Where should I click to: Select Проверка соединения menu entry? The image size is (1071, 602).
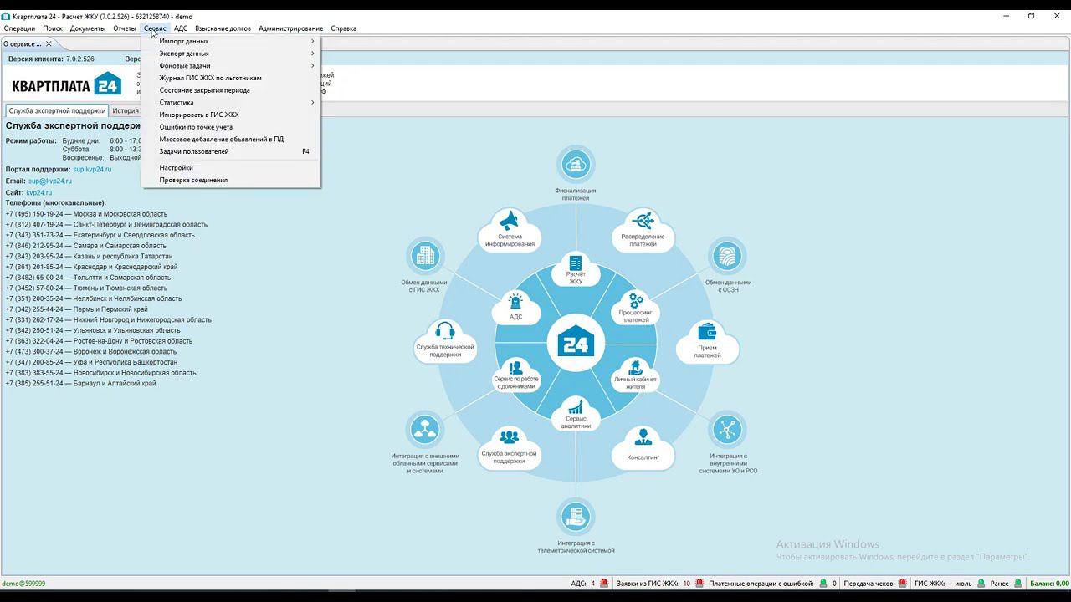tap(232, 180)
